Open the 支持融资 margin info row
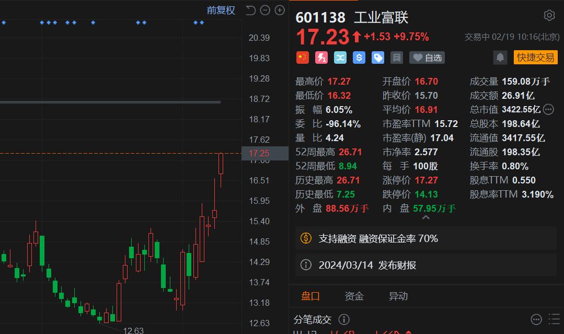Image resolution: width=564 pixels, height=334 pixels. pos(426,238)
